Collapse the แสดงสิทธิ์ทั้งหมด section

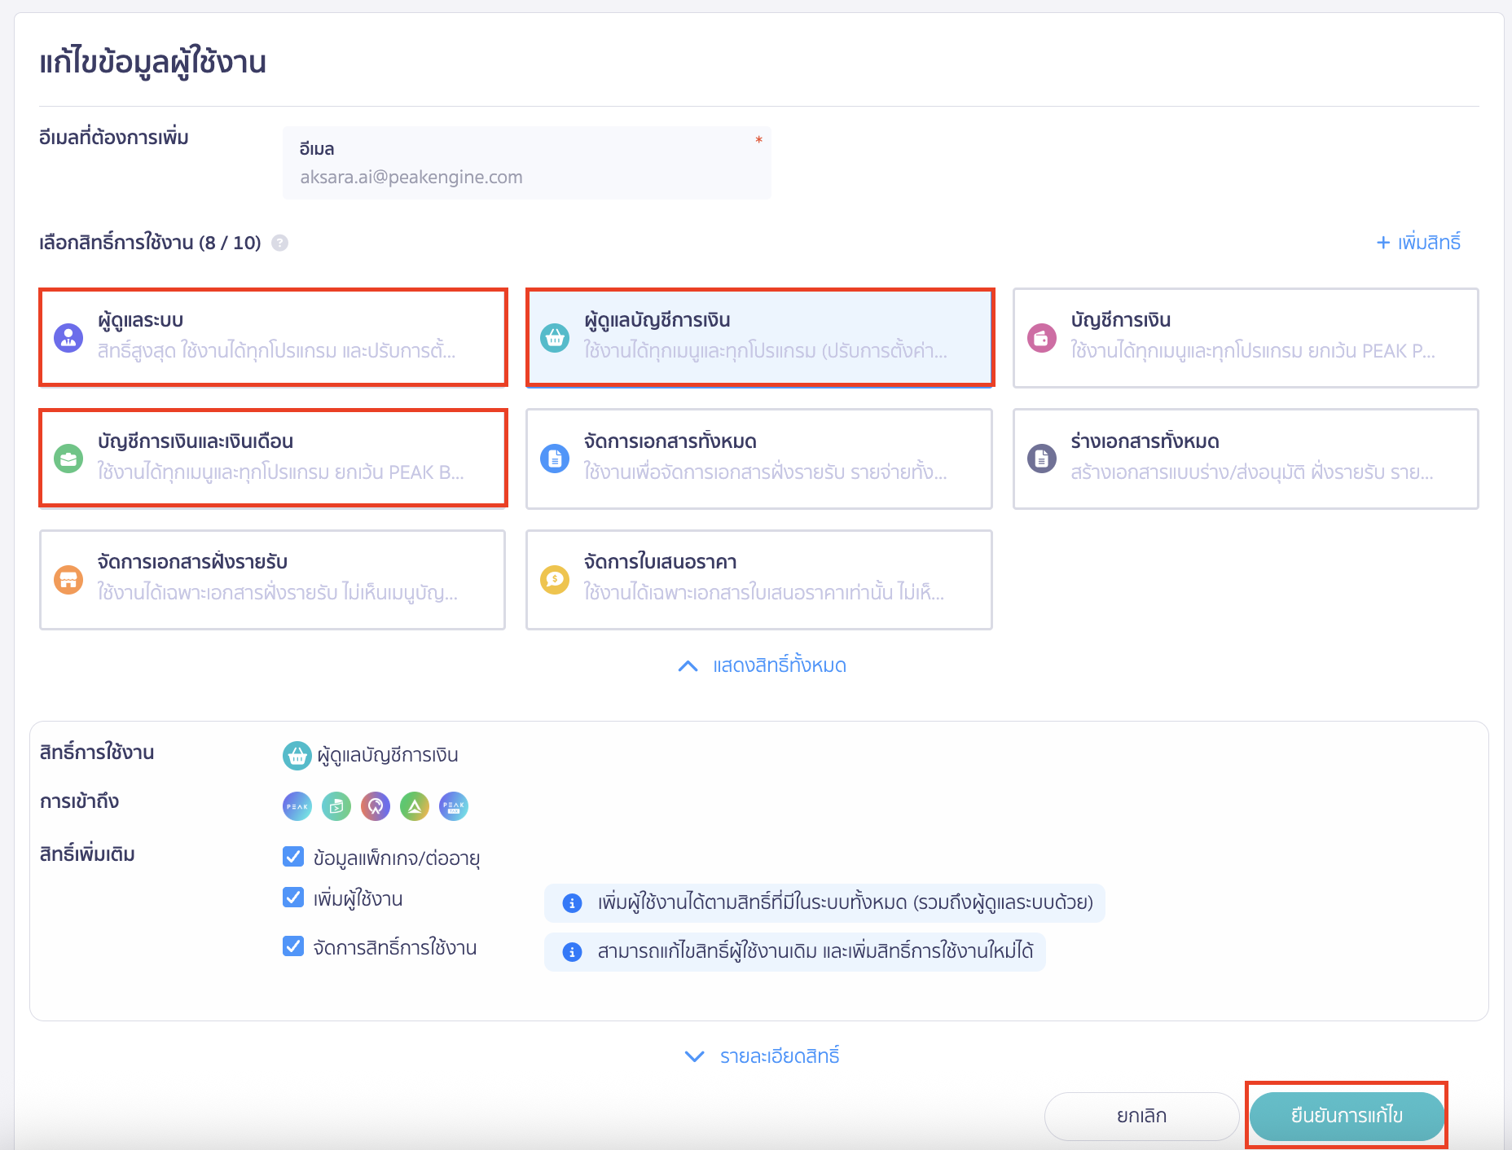point(763,666)
